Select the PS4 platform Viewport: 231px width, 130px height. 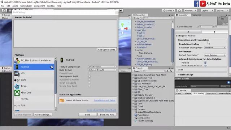(x=34, y=105)
